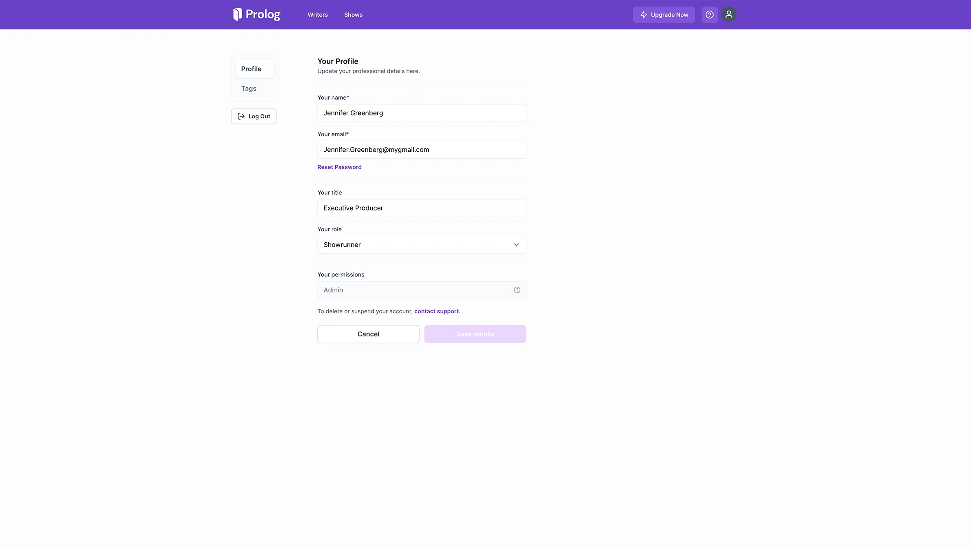Image resolution: width=971 pixels, height=547 pixels.
Task: Focus the Your name input field
Action: [421, 113]
